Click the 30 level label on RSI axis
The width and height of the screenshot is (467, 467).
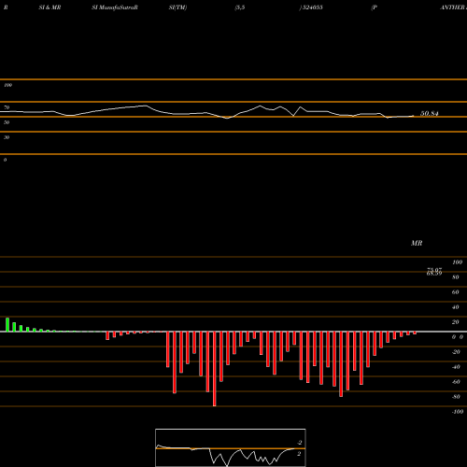click(x=7, y=137)
